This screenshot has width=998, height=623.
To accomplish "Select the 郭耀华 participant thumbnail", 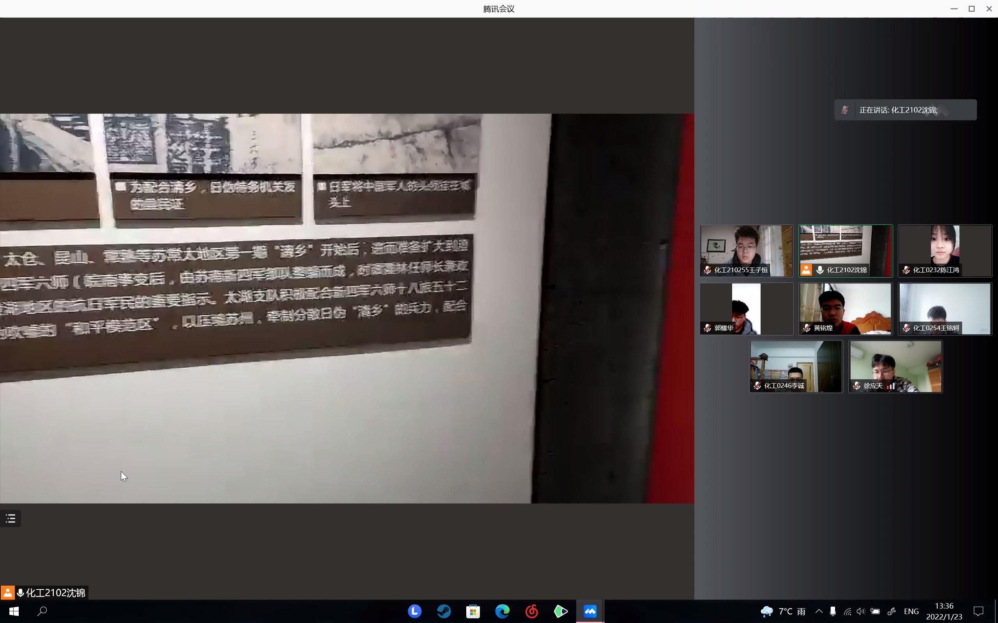I will point(747,309).
